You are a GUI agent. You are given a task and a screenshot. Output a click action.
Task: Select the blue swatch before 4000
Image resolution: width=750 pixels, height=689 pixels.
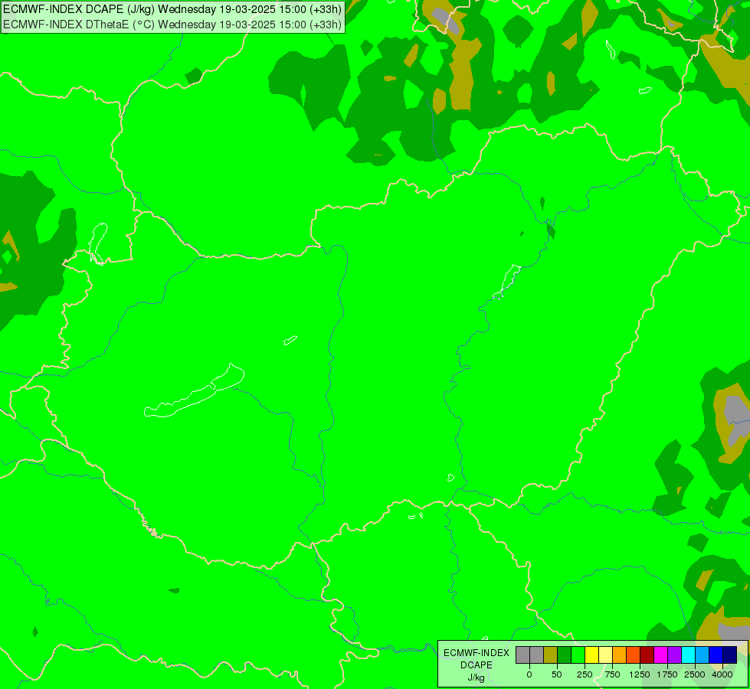tap(716, 655)
